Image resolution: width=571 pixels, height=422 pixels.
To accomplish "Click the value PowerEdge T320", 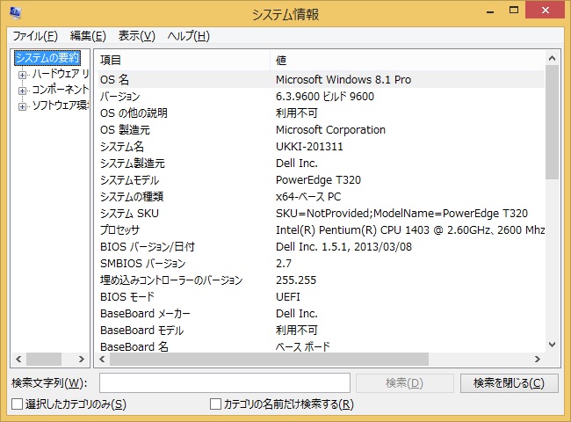I will point(318,180).
